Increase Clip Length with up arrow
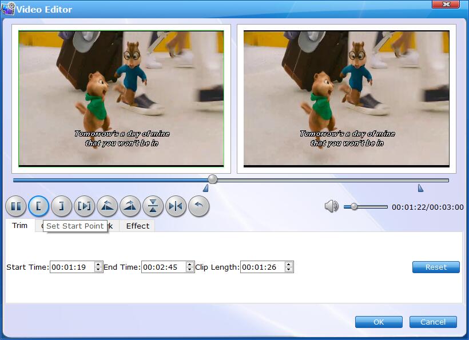Screen dimensions: 469x340 click(288, 264)
